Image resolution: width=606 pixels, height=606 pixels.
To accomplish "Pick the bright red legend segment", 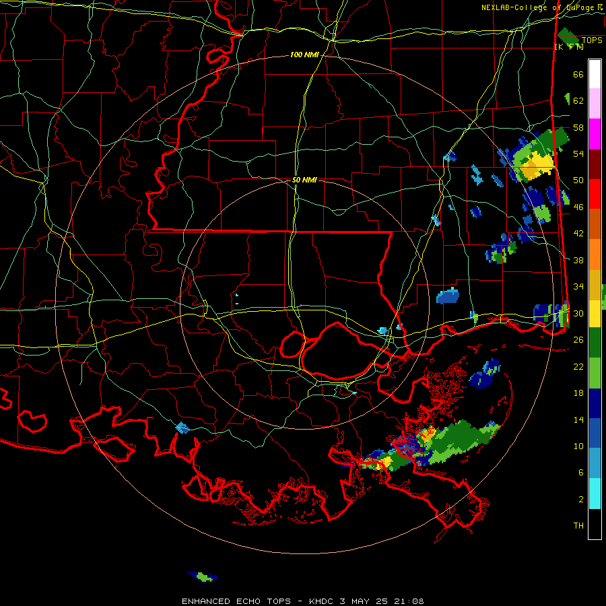I will point(595,194).
